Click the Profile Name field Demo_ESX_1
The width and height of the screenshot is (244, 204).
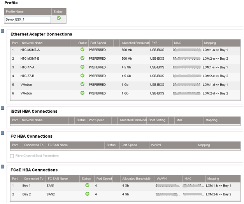pos(28,20)
